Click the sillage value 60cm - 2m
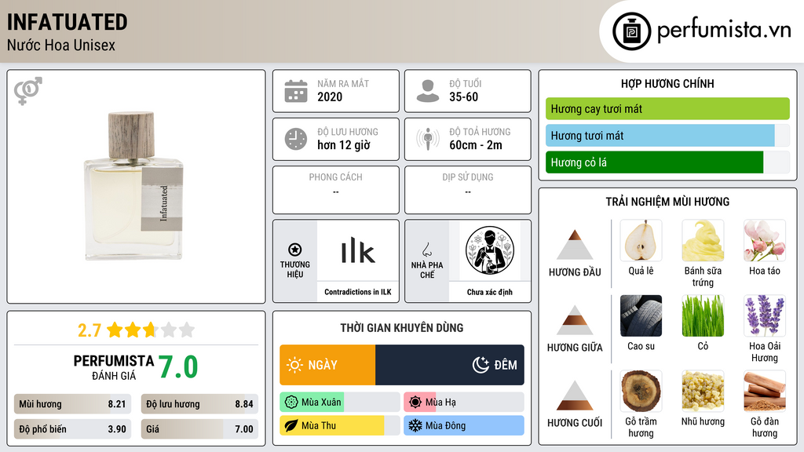Screen dimensions: 804x452 click(x=476, y=145)
